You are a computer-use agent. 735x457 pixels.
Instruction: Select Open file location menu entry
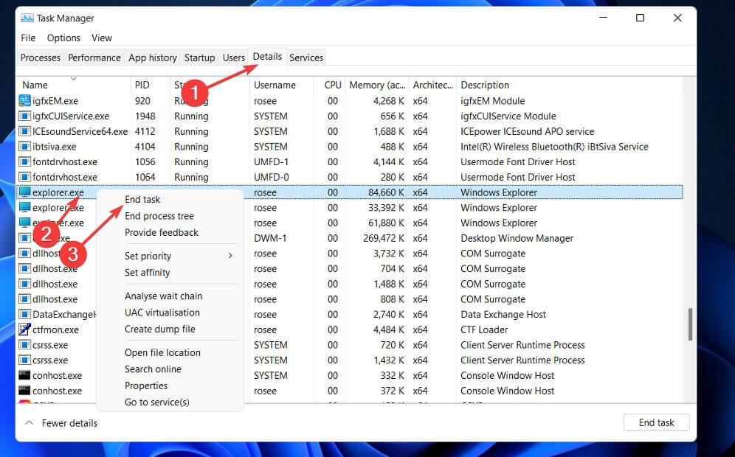[x=162, y=352]
